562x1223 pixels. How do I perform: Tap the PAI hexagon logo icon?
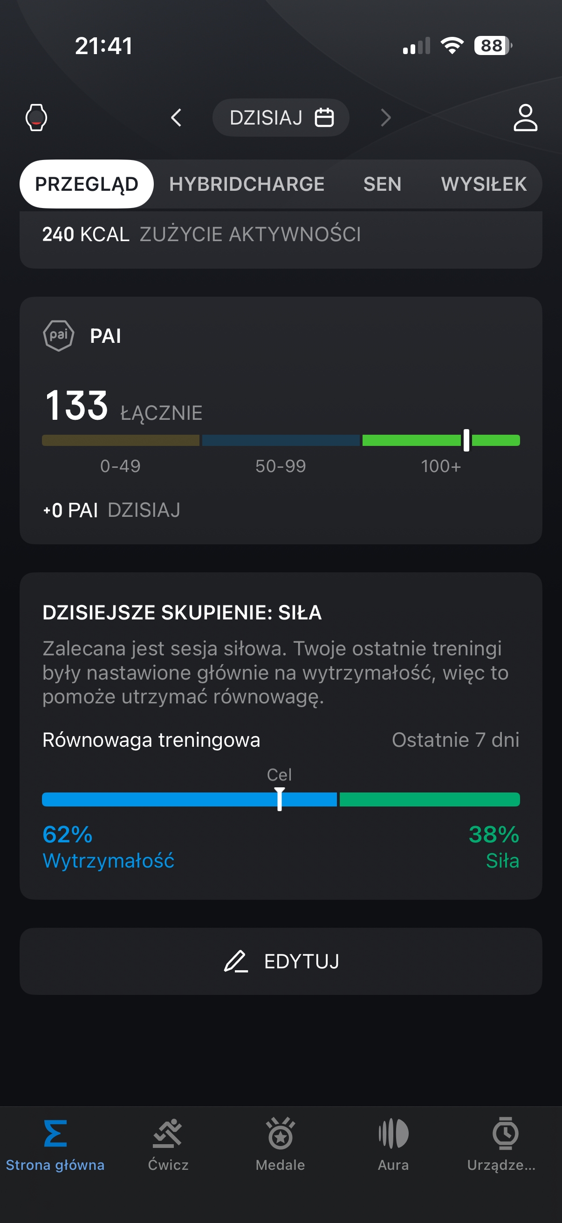[x=58, y=336]
